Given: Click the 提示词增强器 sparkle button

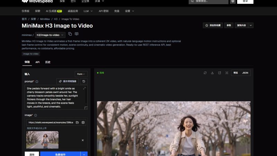Looking at the screenshot, I should click(68, 81).
